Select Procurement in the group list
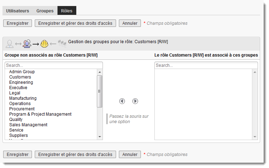Viewport: 269px width, 168px height. (x=51, y=109)
